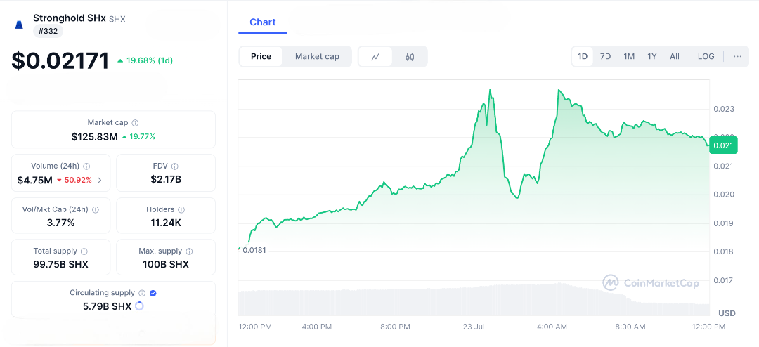Screen dimensions: 759x347
Task: Select the 1M time range
Action: tap(629, 57)
